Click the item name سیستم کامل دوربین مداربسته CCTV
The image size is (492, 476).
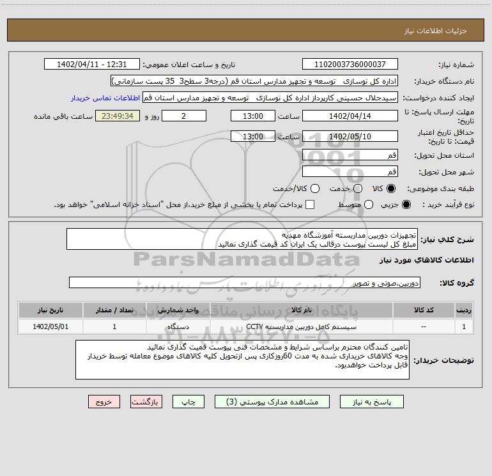(x=301, y=326)
